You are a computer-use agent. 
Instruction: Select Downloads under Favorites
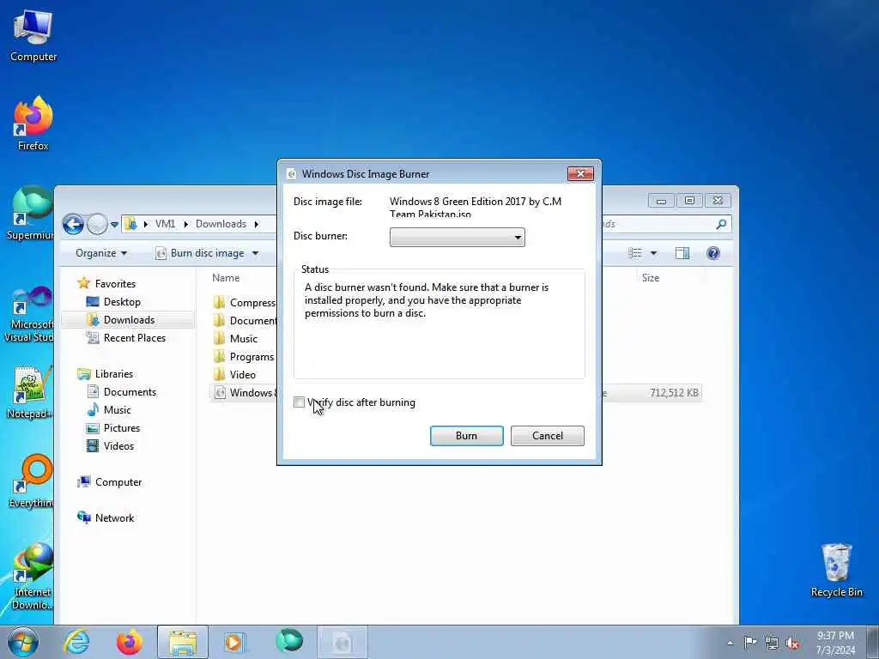(x=128, y=320)
